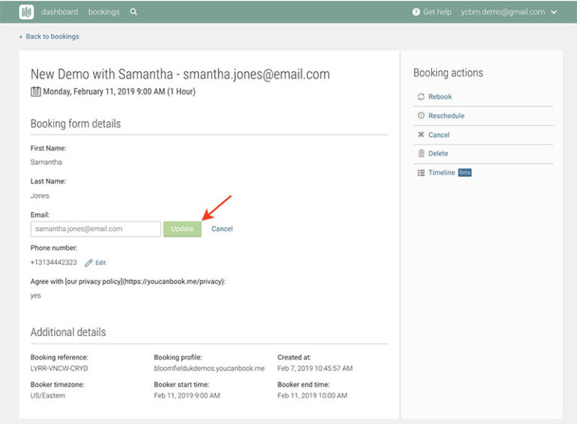Image resolution: width=577 pixels, height=424 pixels.
Task: Expand the ycbm.demo@gmail.com account dropdown
Action: 554,12
